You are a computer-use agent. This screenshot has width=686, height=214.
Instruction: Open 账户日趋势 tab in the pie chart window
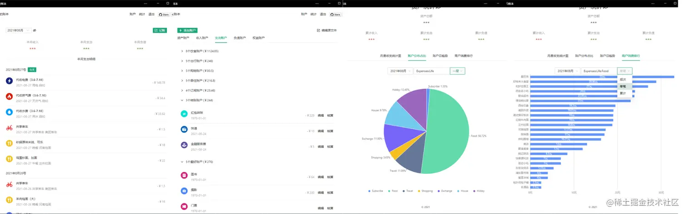click(440, 56)
